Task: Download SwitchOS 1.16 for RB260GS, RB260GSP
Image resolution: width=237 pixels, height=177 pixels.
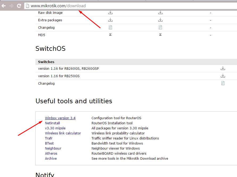Action: (223, 68)
